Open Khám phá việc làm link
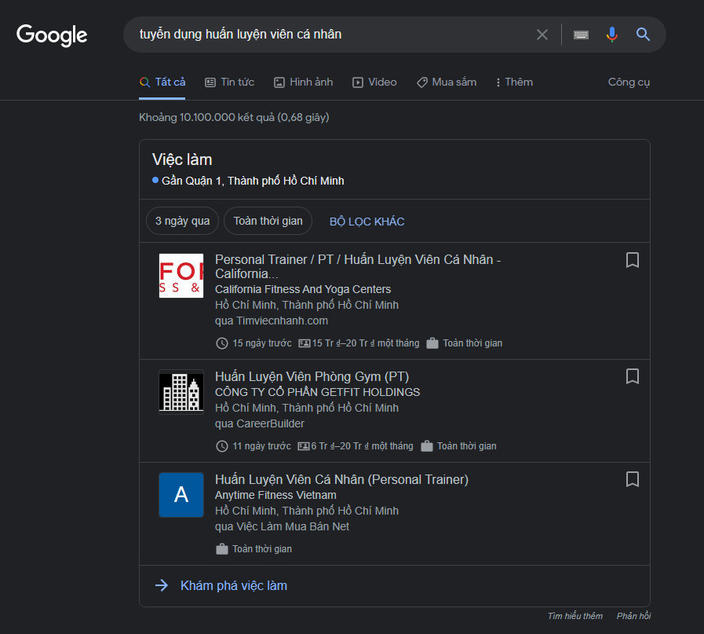 pos(233,586)
